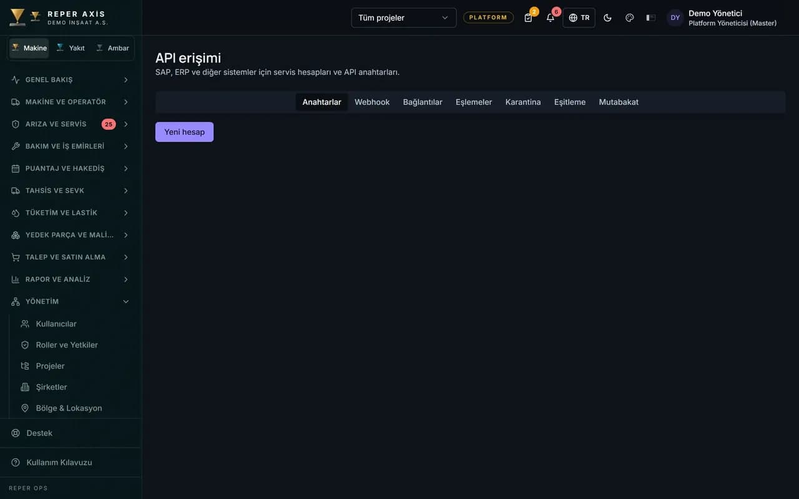Click the Rapor ve Analiz chart icon
799x499 pixels.
(x=16, y=279)
